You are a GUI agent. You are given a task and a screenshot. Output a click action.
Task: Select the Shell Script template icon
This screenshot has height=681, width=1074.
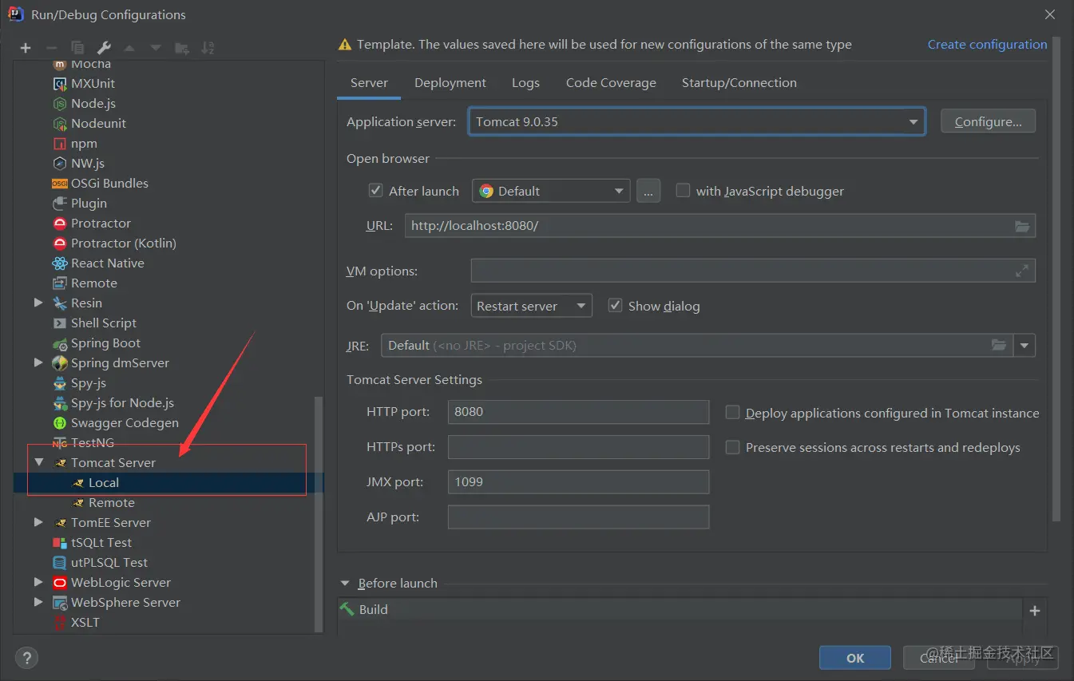(x=59, y=323)
